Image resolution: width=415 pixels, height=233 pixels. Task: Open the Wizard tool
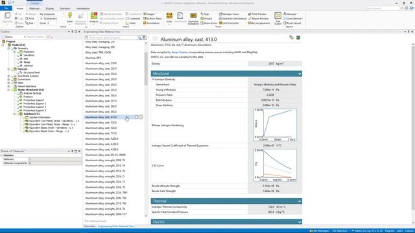[206, 19]
